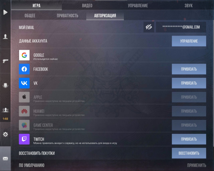214x171 pixels.
Task: Click ПРИВЯЗАТЬ button for Twitch
Action: coord(189,139)
